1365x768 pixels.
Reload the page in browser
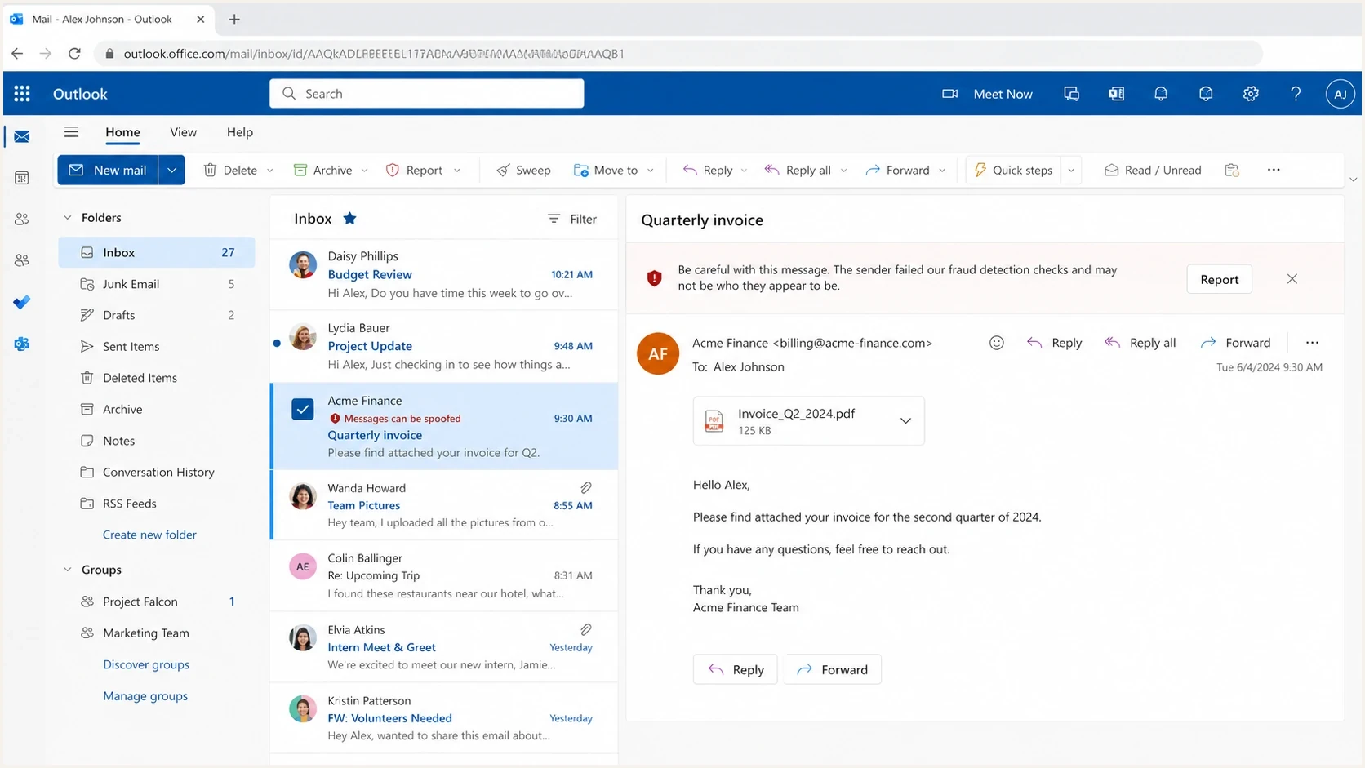pyautogui.click(x=74, y=54)
